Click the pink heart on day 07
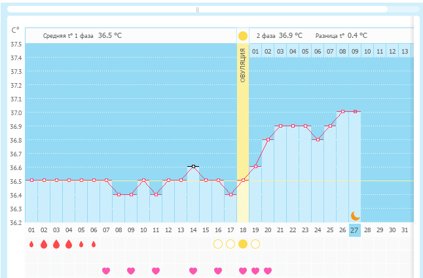The height and width of the screenshot is (278, 423). click(x=106, y=270)
